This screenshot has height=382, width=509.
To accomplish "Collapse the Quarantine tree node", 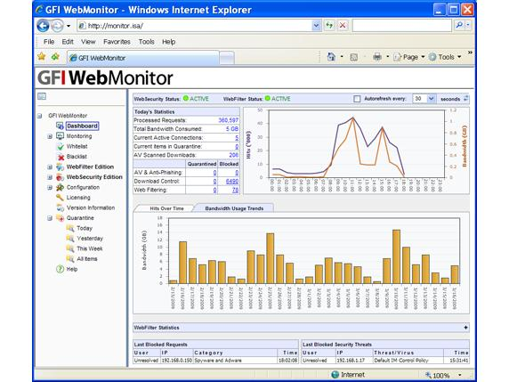I will pos(50,218).
